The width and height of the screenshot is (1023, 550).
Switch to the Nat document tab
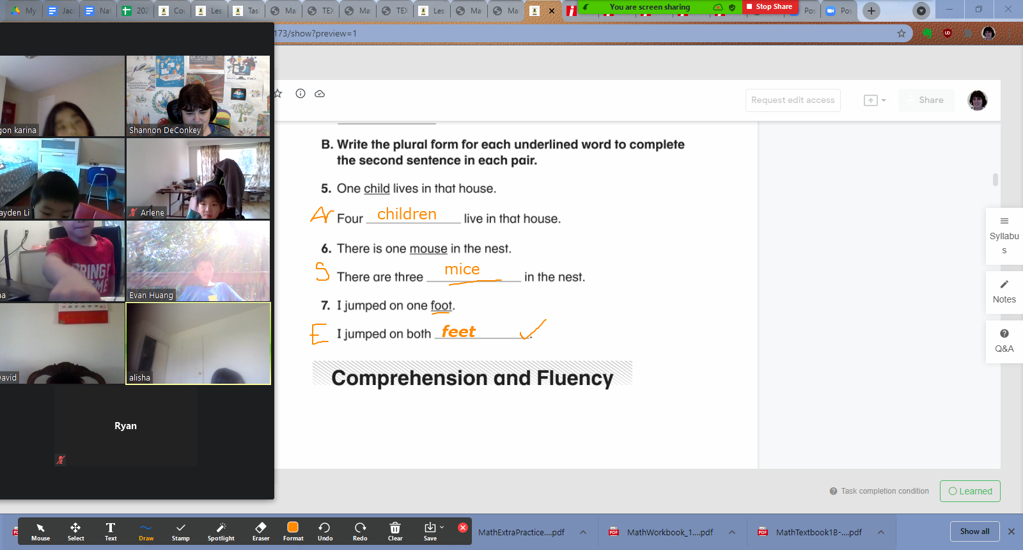[x=98, y=11]
